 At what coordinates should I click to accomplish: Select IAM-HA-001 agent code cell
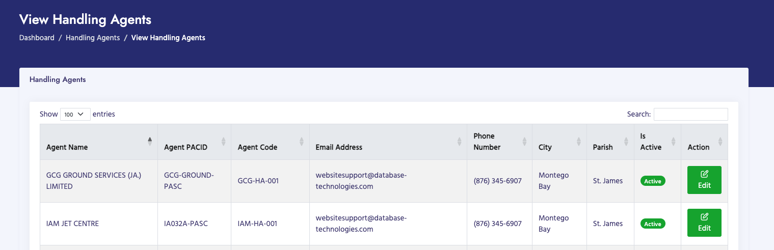[x=258, y=224]
